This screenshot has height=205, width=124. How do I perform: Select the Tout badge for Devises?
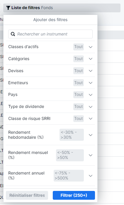coord(79,71)
